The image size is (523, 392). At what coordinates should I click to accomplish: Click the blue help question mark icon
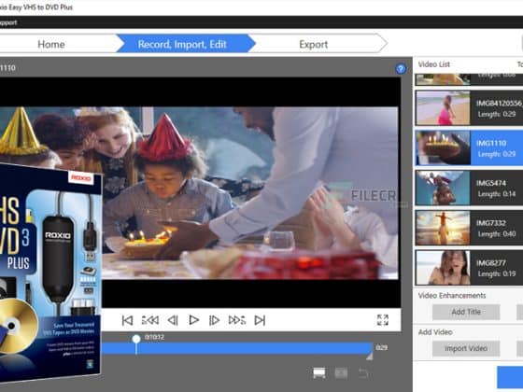[x=401, y=69]
